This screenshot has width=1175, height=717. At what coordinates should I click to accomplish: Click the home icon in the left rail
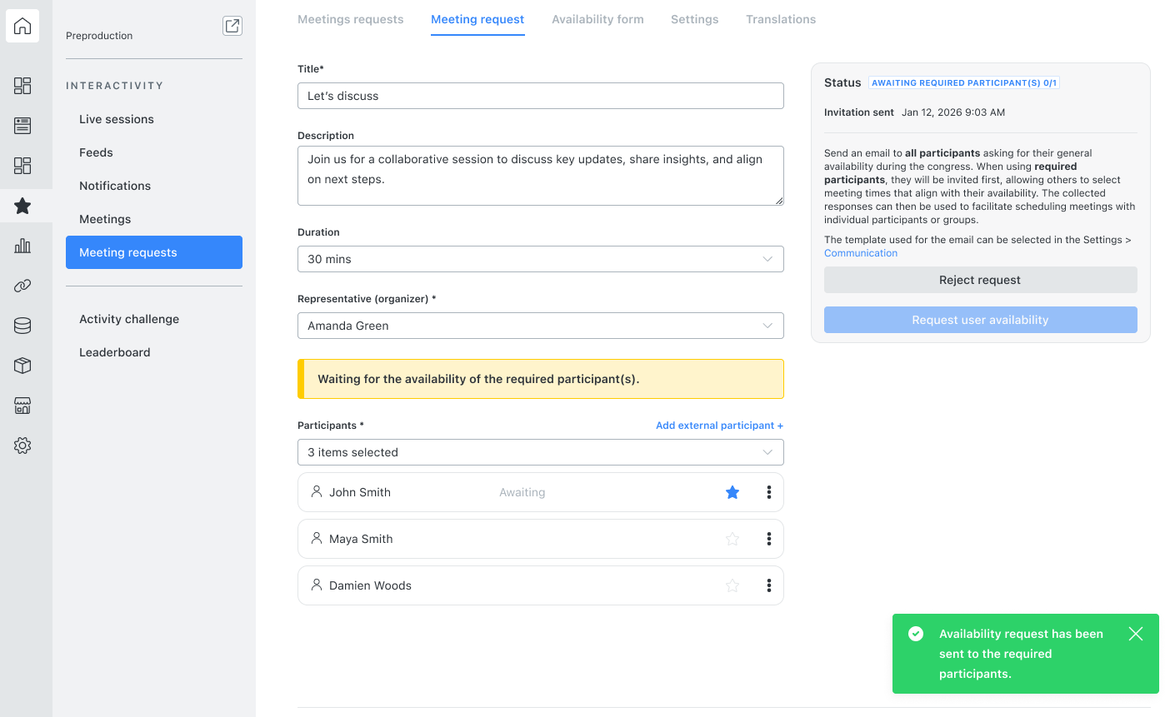[x=22, y=26]
